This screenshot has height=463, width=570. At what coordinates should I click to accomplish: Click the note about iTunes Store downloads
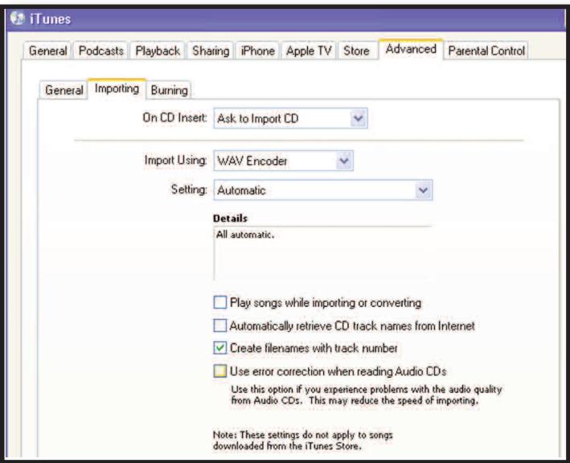point(303,440)
